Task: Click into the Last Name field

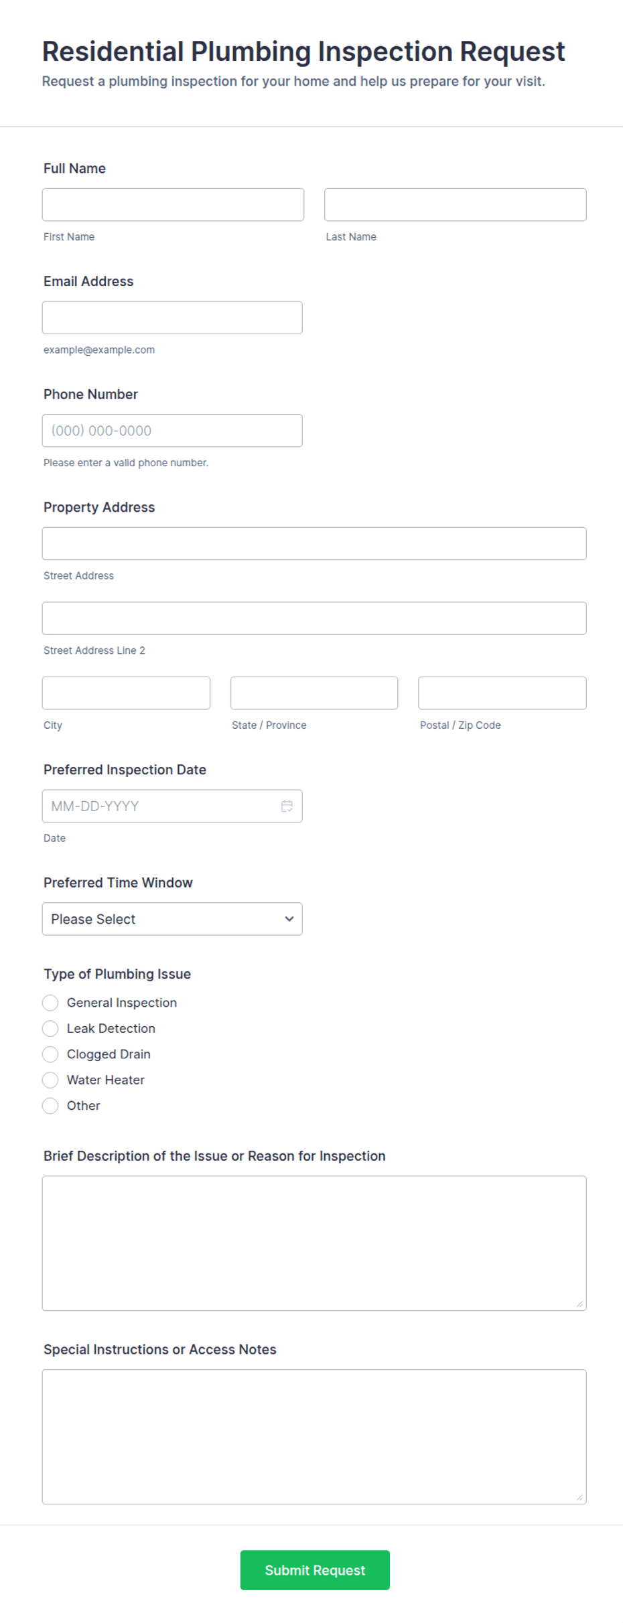Action: 455,205
